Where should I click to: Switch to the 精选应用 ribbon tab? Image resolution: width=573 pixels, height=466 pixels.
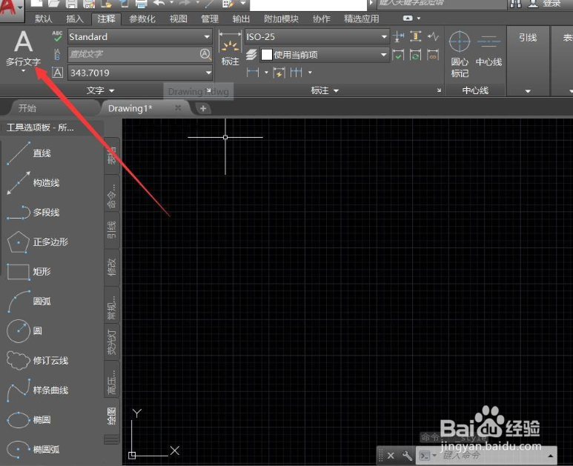point(362,19)
